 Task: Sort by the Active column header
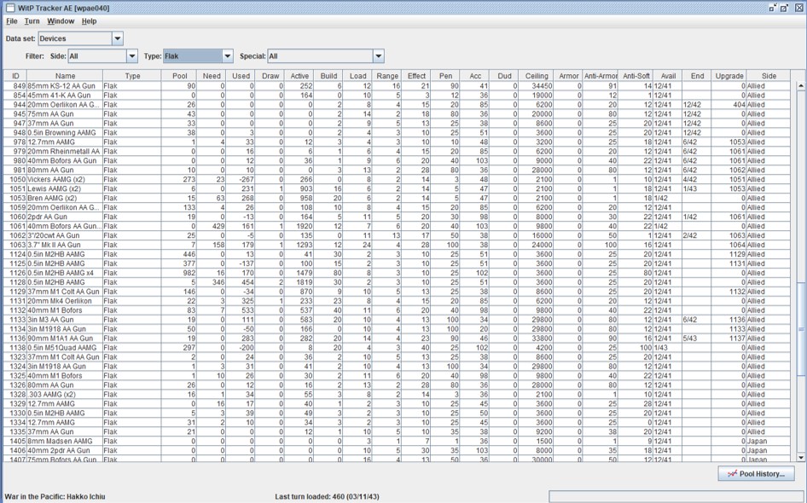coord(299,76)
